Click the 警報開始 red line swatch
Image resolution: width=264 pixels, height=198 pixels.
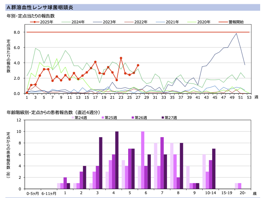click(x=223, y=22)
